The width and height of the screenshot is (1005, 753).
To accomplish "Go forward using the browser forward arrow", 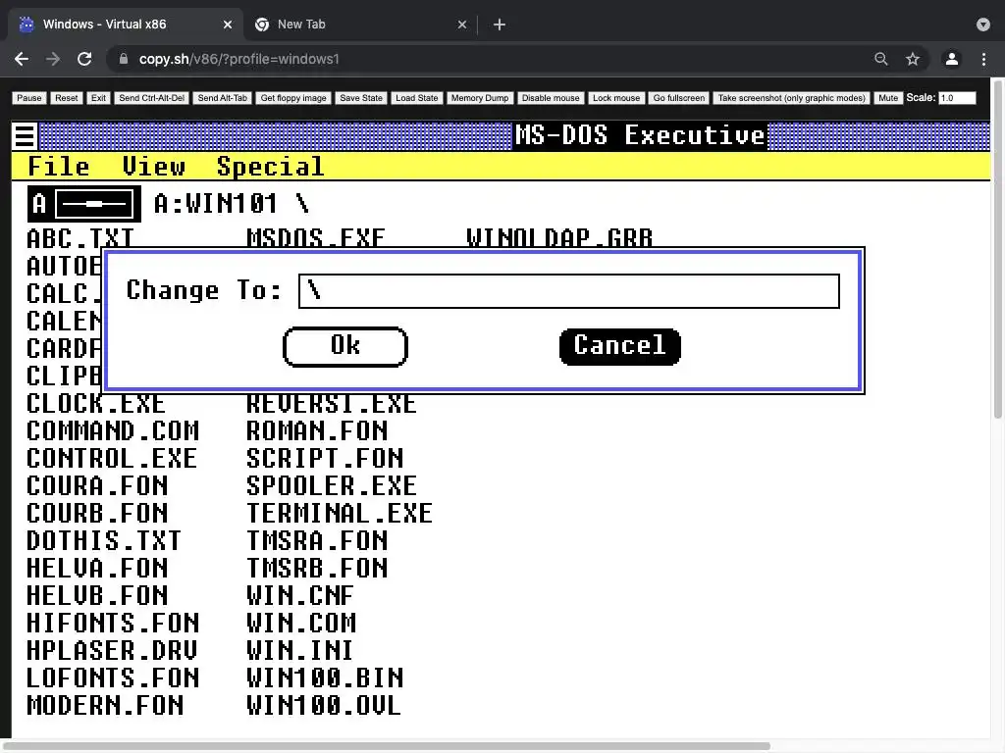I will (x=53, y=59).
